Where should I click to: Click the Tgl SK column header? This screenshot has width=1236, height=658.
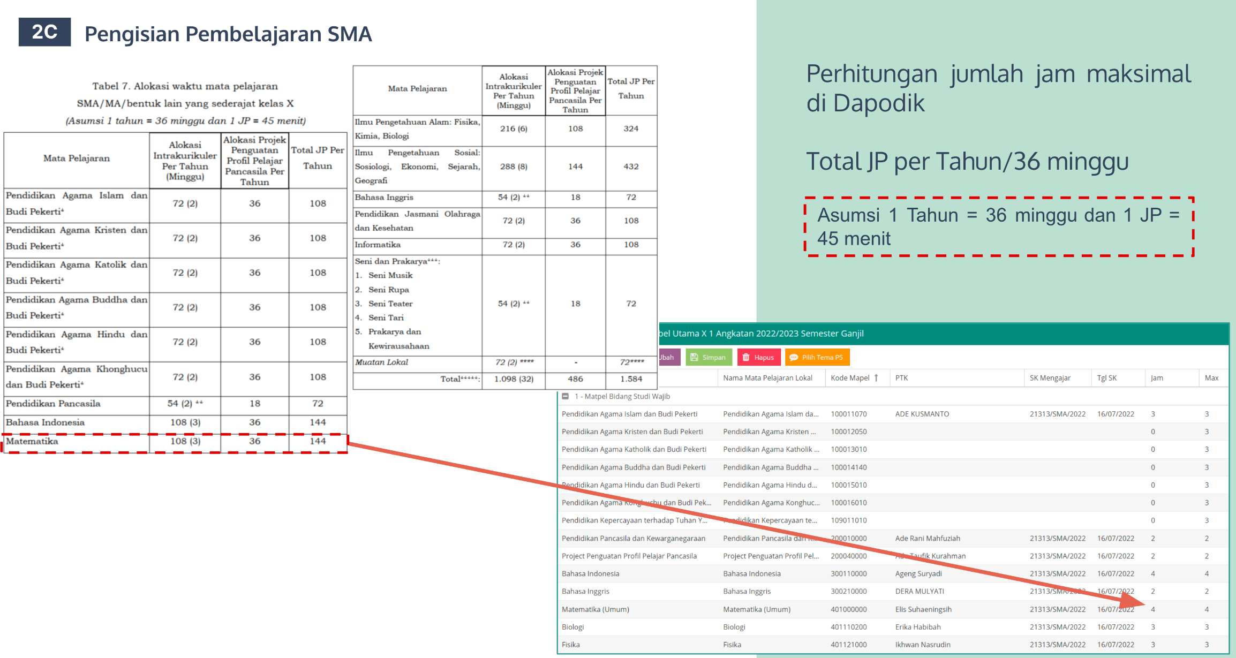1106,378
